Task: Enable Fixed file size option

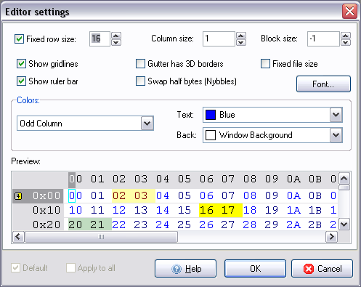Action: coord(265,64)
